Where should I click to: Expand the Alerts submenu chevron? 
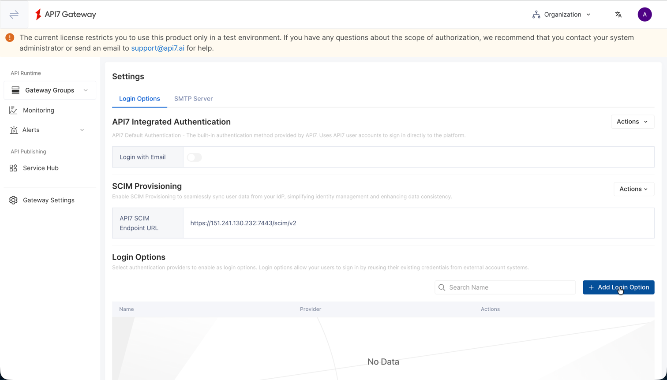pos(82,130)
